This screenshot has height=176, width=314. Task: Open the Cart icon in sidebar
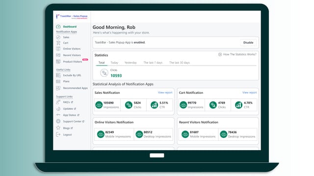point(58,43)
